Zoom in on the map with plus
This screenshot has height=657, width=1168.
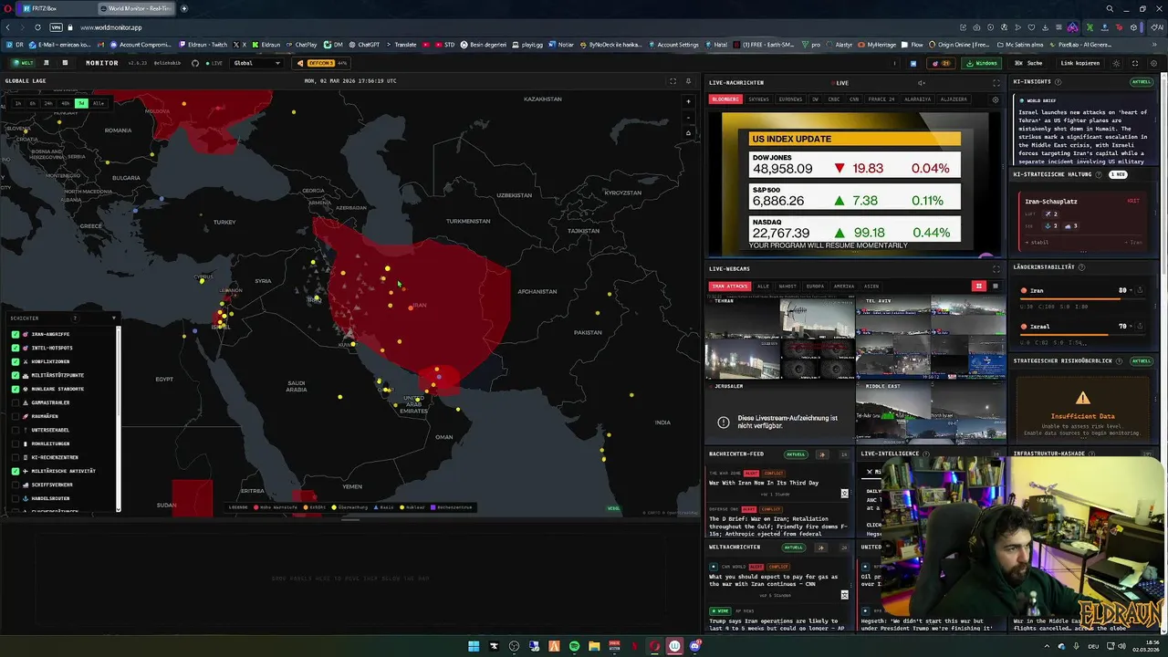[x=688, y=101]
